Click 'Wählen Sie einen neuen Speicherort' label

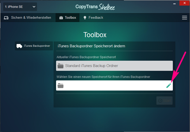pos(103,77)
